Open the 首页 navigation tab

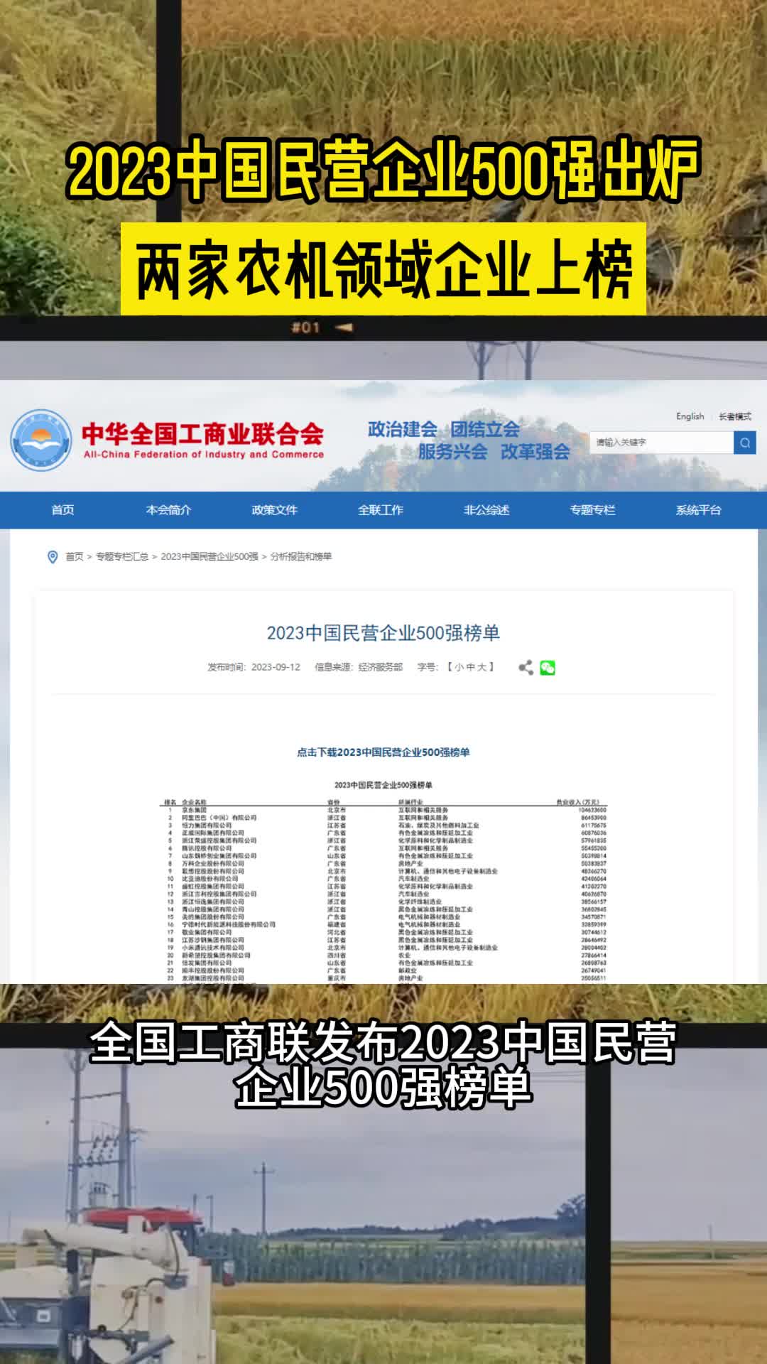62,510
